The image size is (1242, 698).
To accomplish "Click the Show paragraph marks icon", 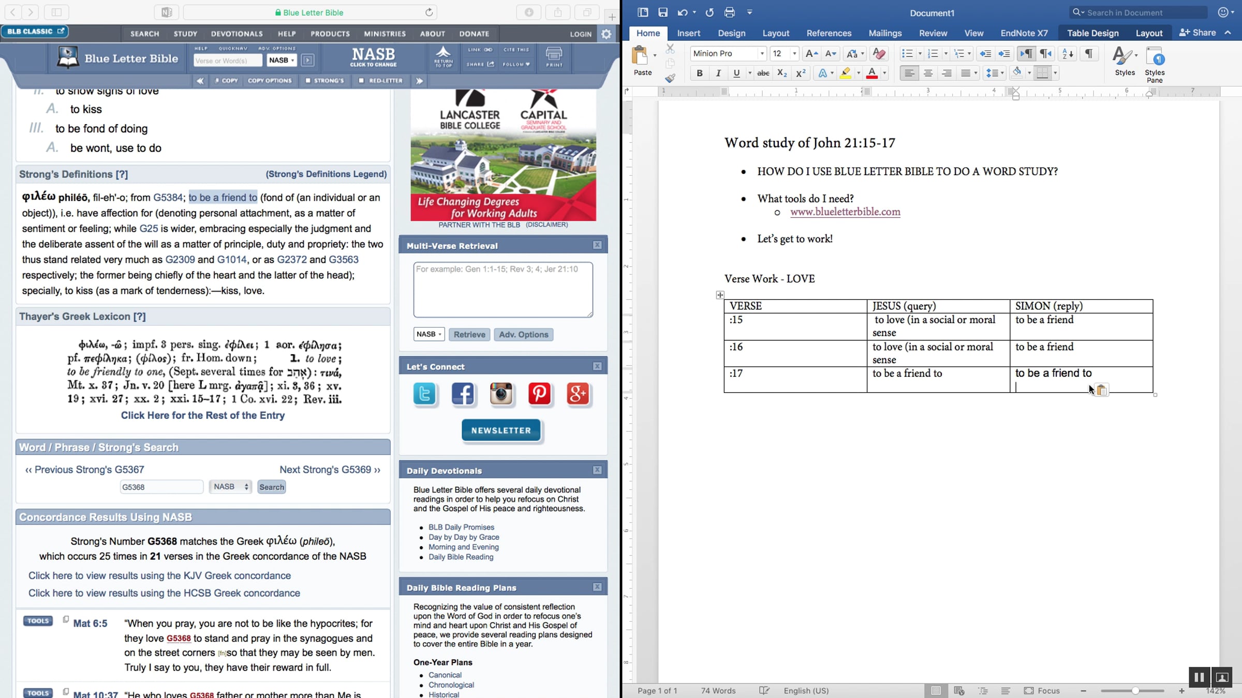I will click(1089, 53).
